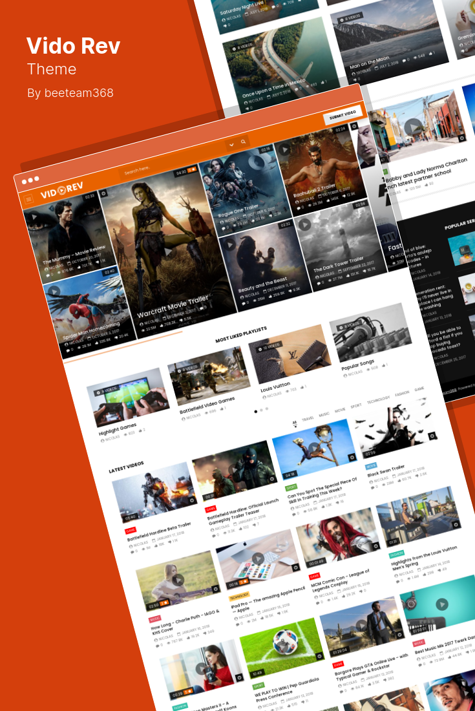Click SPORT tag above Can You Spot
Image resolution: width=475 pixels, height=711 pixels.
[291, 487]
